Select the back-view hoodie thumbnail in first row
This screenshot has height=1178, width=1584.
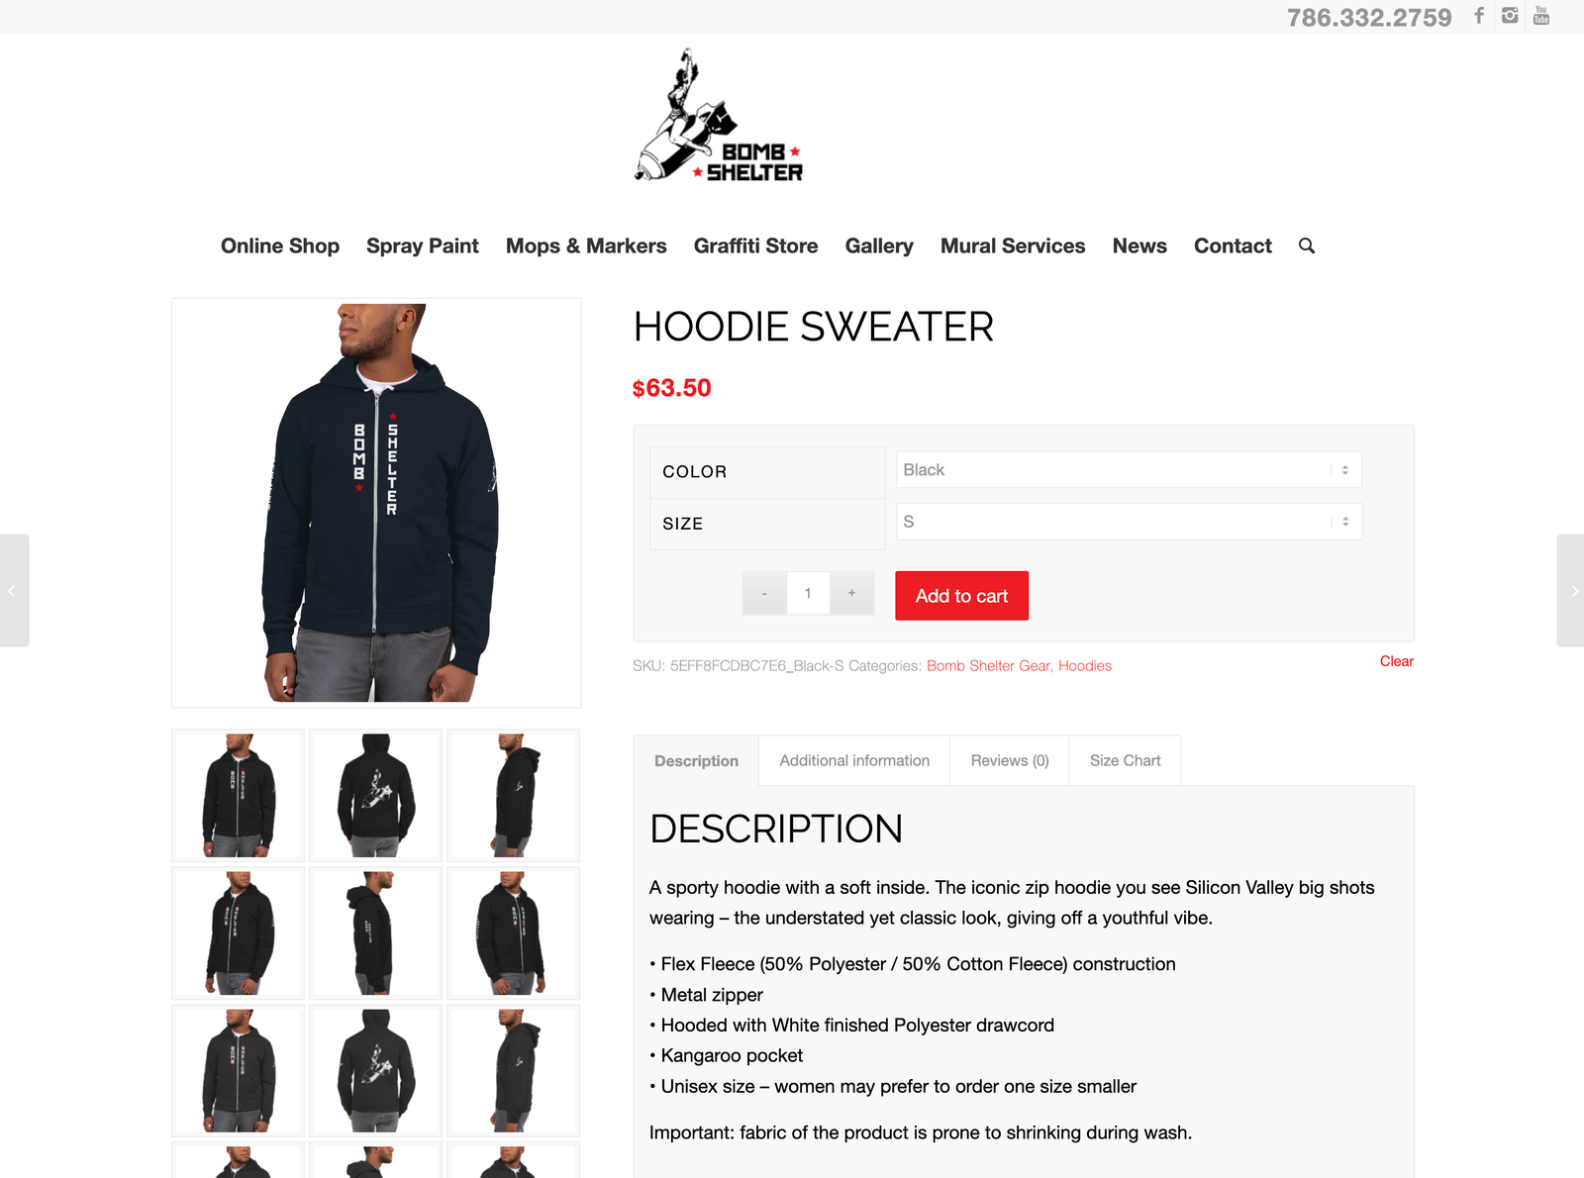click(x=375, y=796)
